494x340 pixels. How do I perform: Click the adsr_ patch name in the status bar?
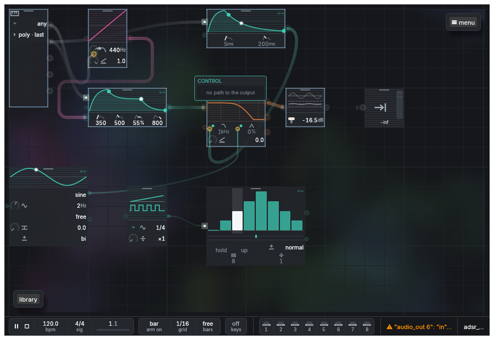[x=474, y=327]
